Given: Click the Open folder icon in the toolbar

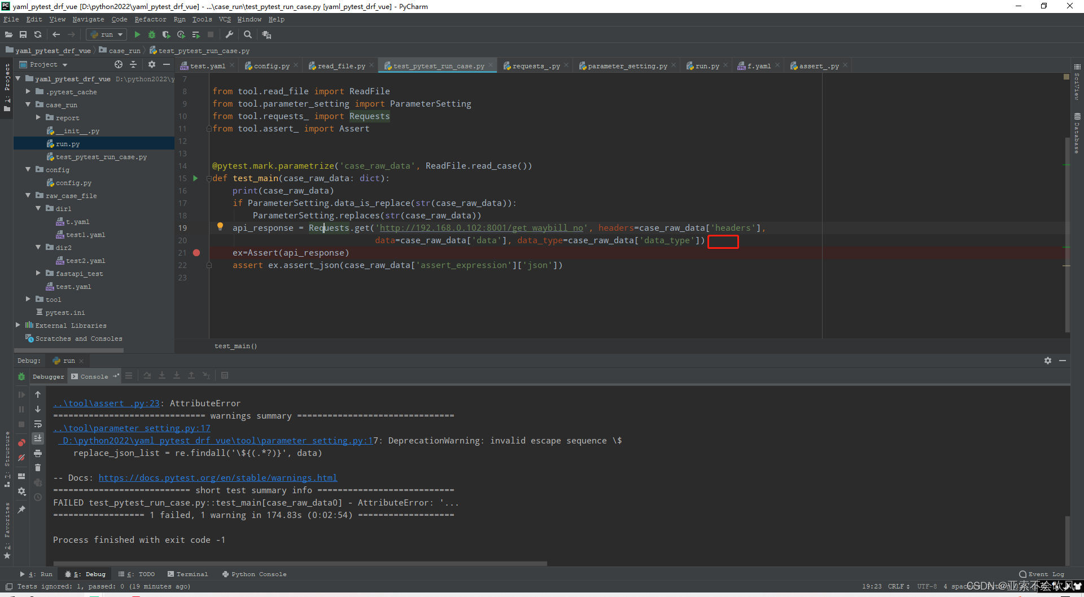Looking at the screenshot, I should click(x=8, y=34).
